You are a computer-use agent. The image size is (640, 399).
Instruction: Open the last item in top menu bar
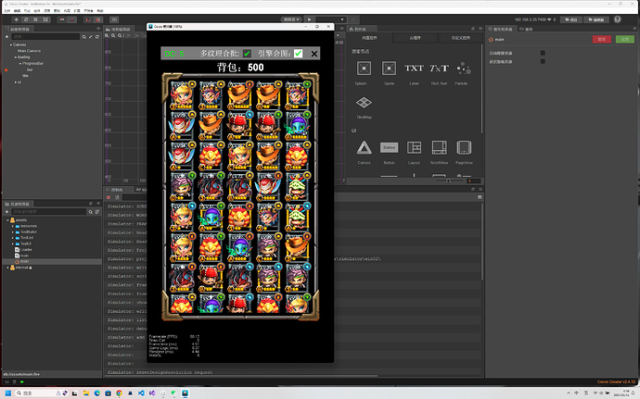click(100, 10)
